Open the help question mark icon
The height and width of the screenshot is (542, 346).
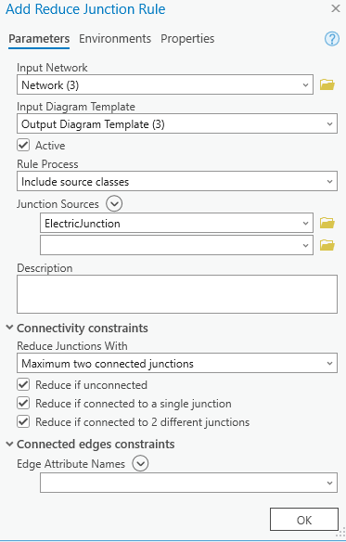332,39
